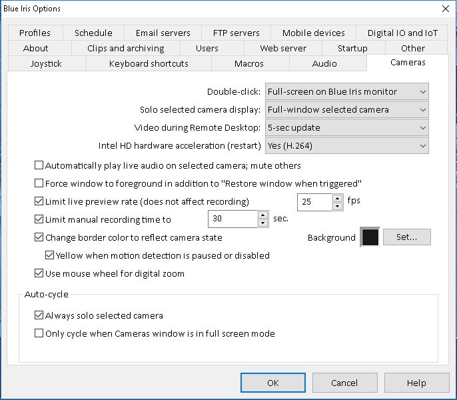Uncheck Yellow when motion detection is paused
Screen dimensions: 457x400
point(49,255)
